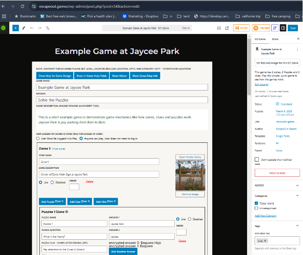The width and height of the screenshot is (303, 255).
Task: Click the Move to trash button
Action: click(x=277, y=173)
